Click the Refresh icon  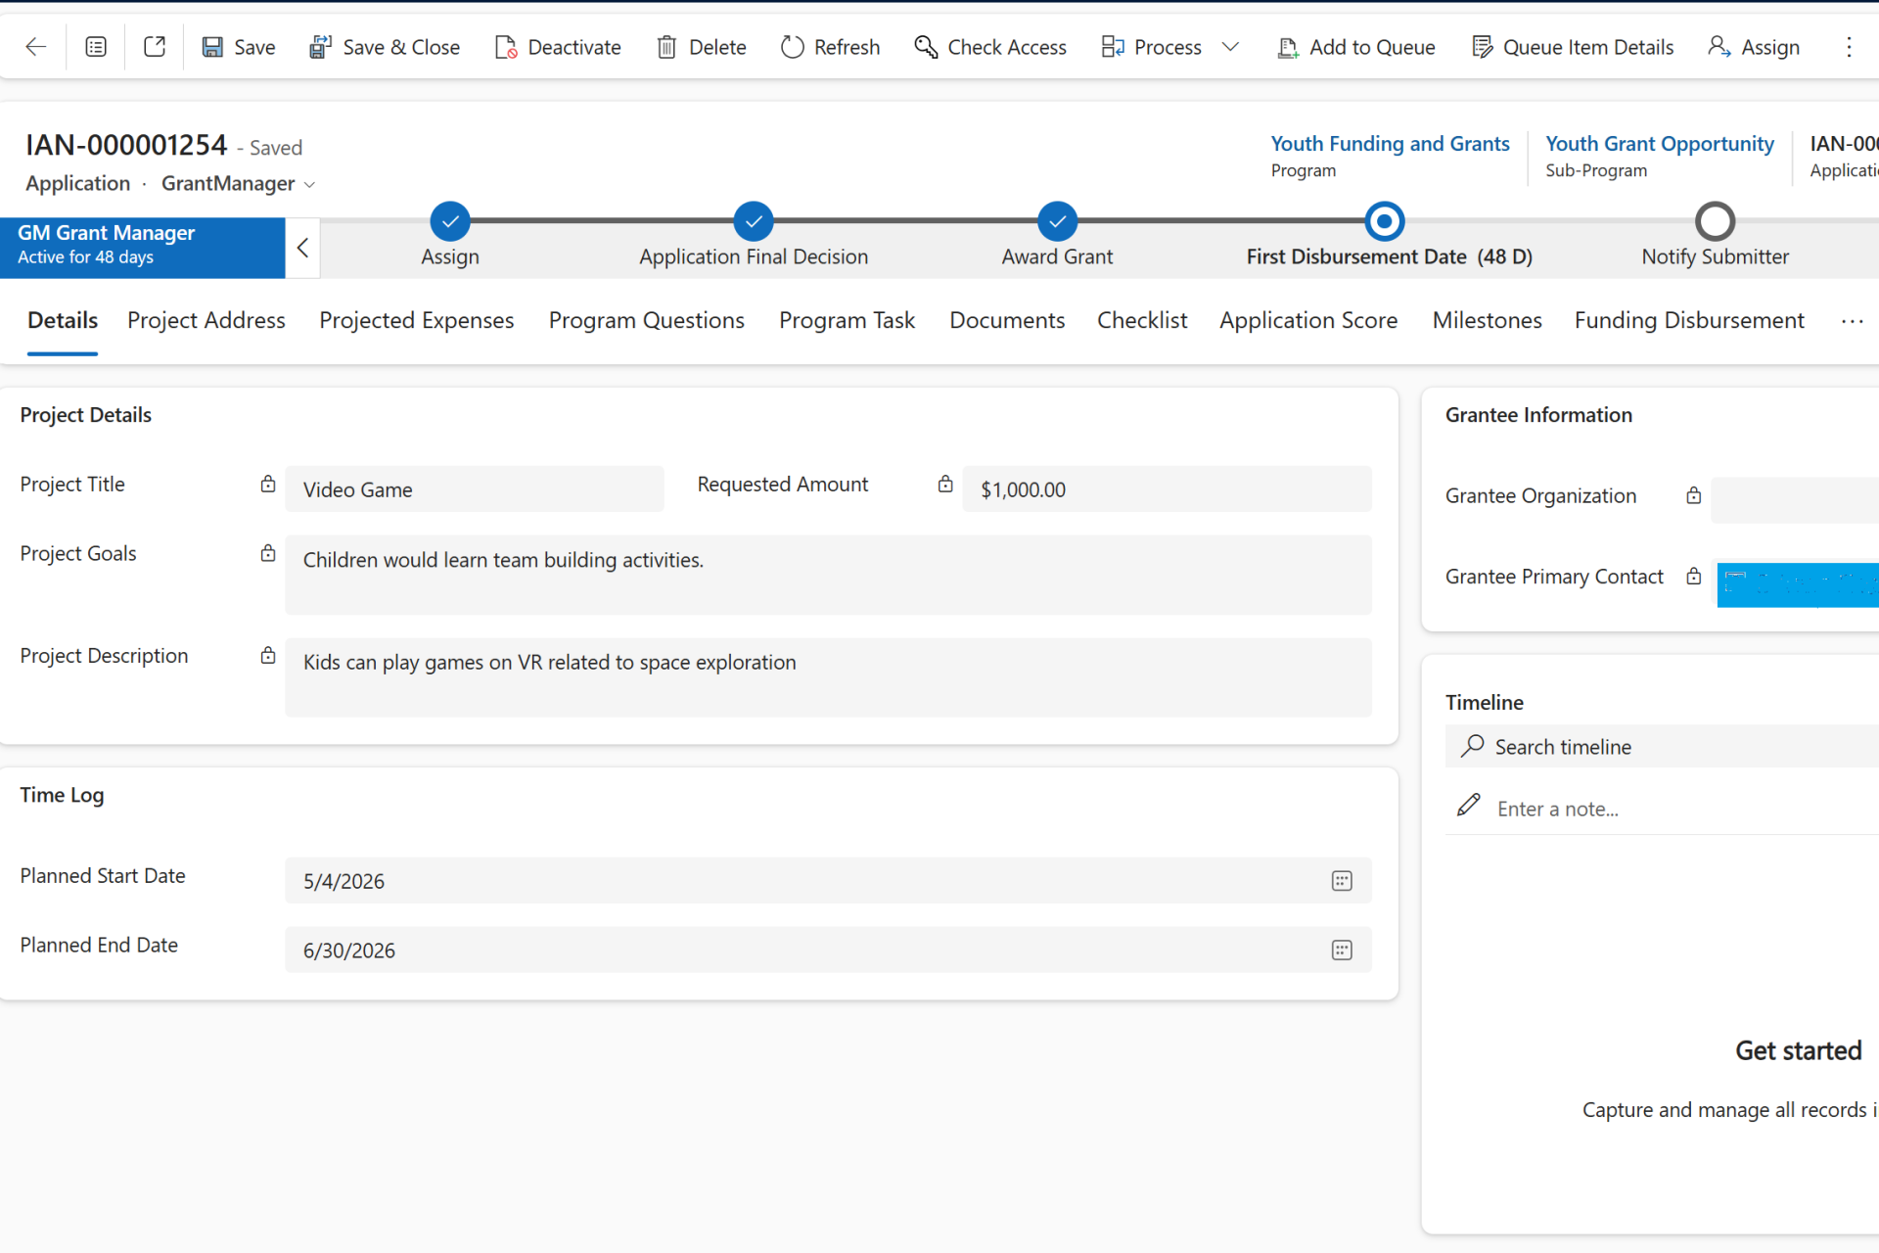[x=793, y=47]
